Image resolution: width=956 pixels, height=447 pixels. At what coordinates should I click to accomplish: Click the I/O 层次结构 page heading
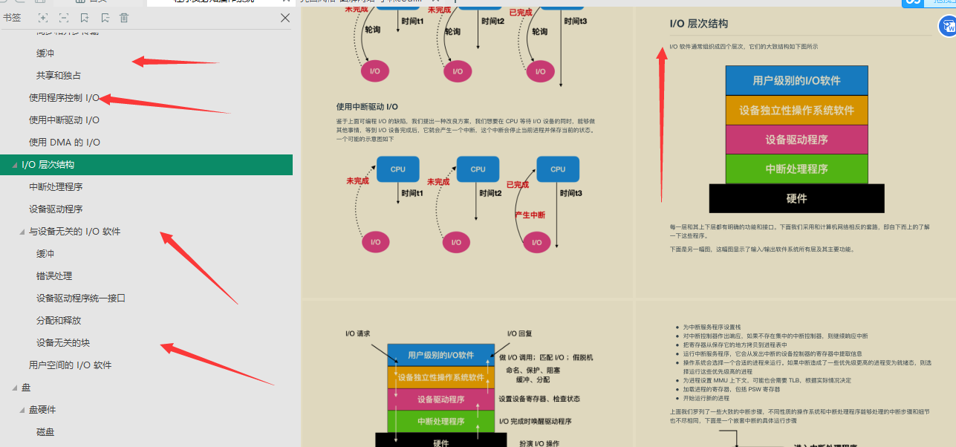(x=698, y=24)
